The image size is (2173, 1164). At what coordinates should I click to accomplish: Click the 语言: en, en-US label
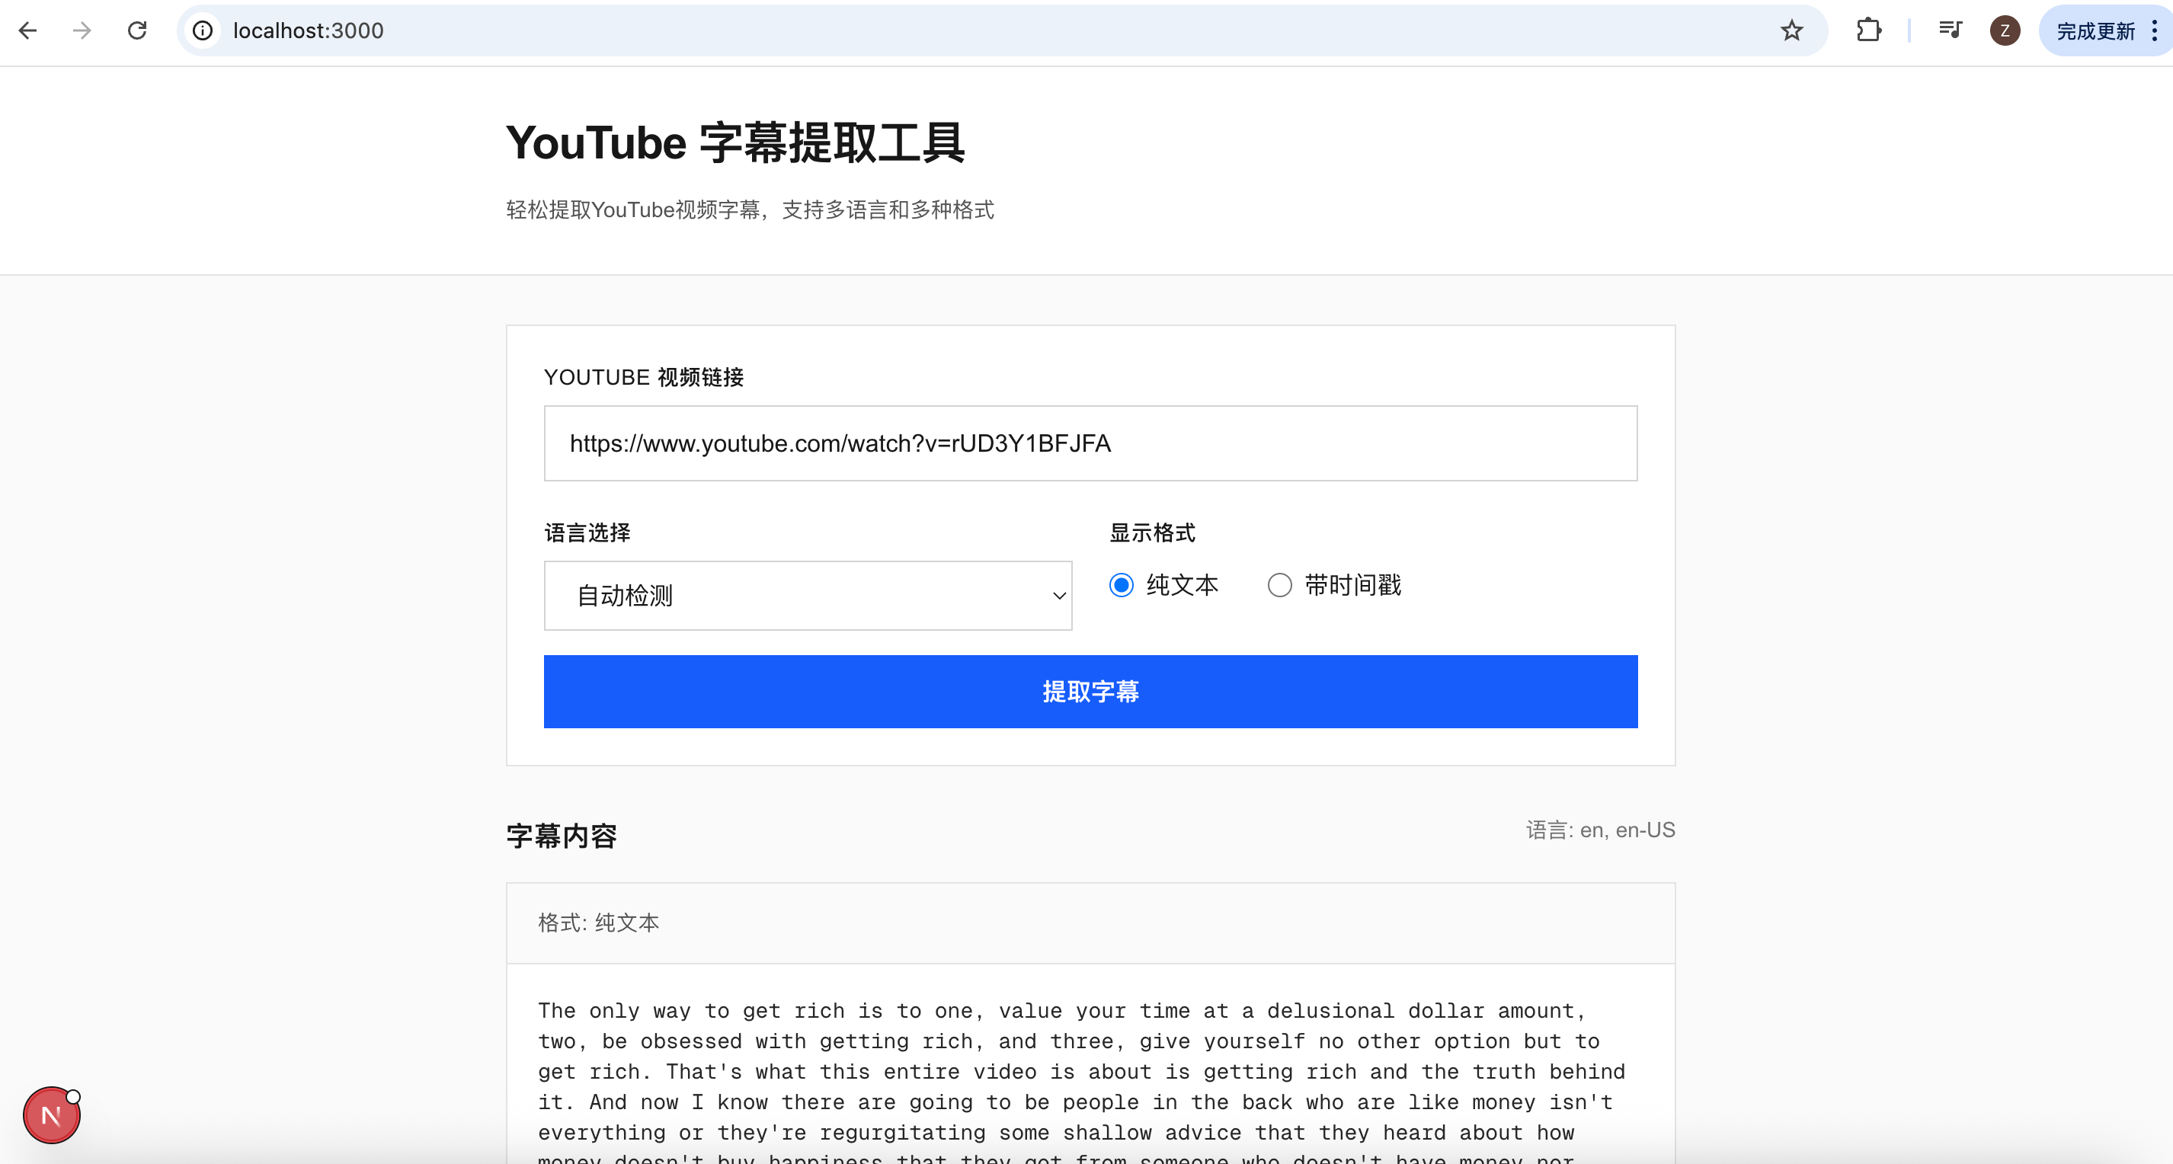tap(1600, 831)
